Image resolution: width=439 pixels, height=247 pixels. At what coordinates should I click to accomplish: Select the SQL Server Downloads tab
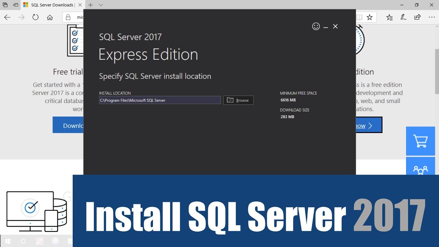[x=52, y=5]
